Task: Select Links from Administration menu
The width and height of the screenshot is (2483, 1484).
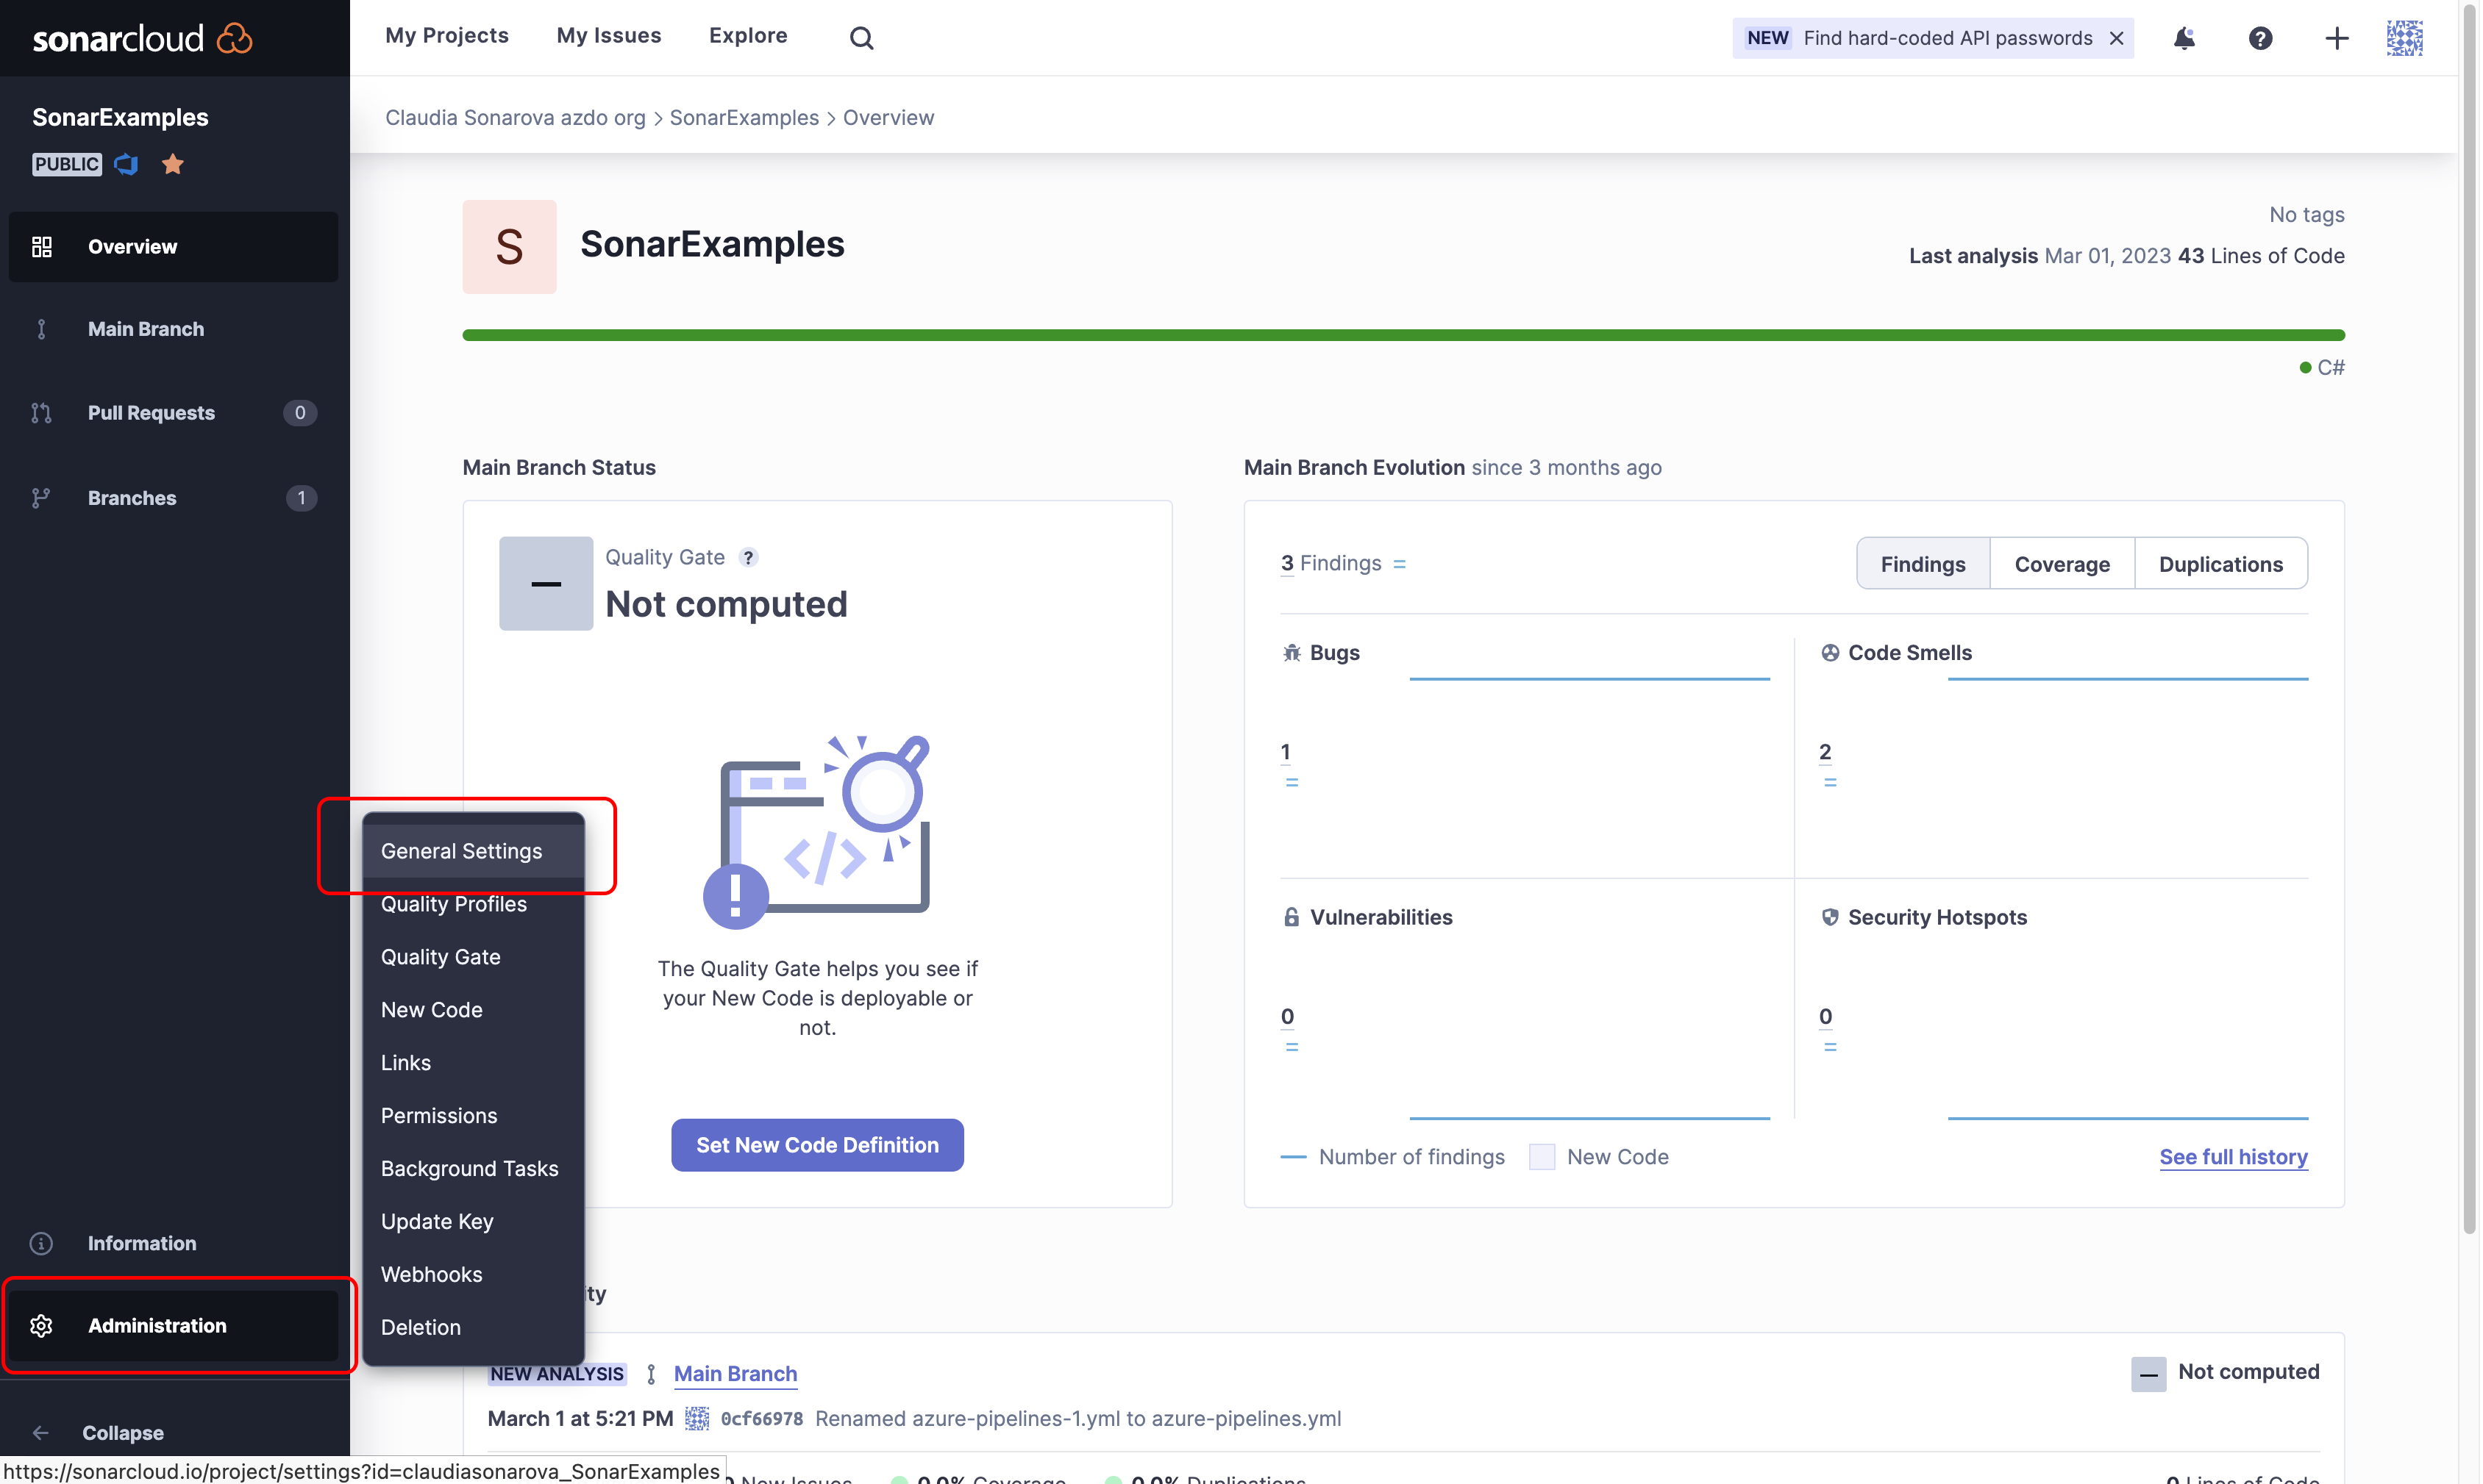Action: (473, 1063)
